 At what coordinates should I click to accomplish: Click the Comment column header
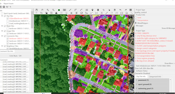(x=4, y=60)
